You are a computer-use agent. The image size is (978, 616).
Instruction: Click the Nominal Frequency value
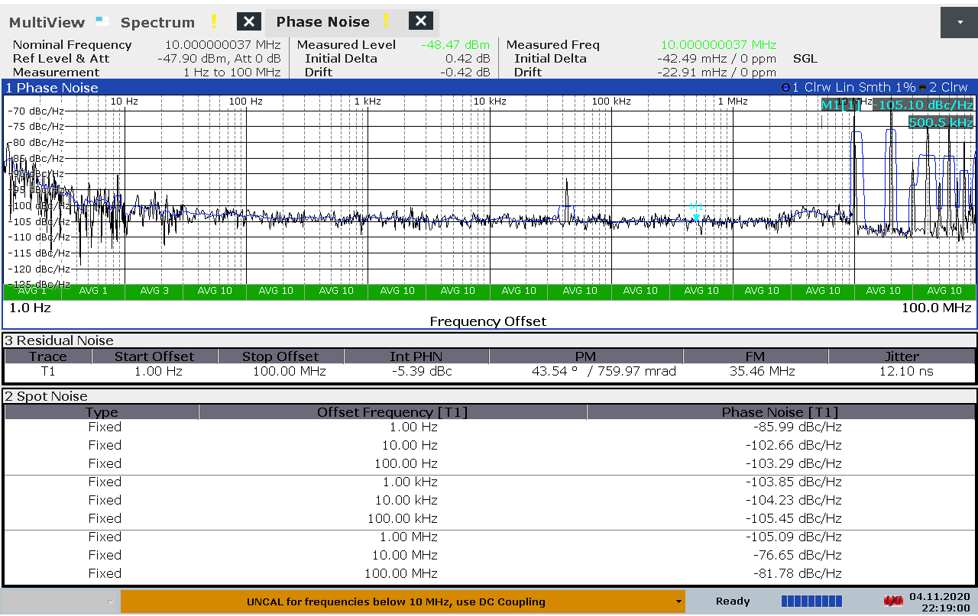pos(223,45)
